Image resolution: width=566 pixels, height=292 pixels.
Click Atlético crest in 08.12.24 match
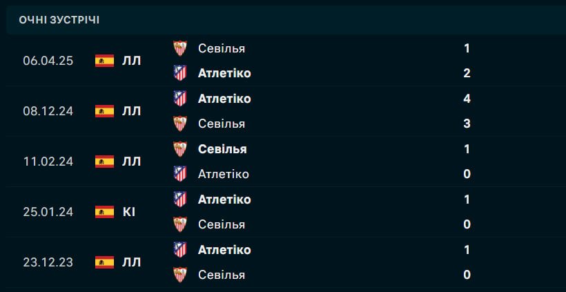pyautogui.click(x=179, y=99)
